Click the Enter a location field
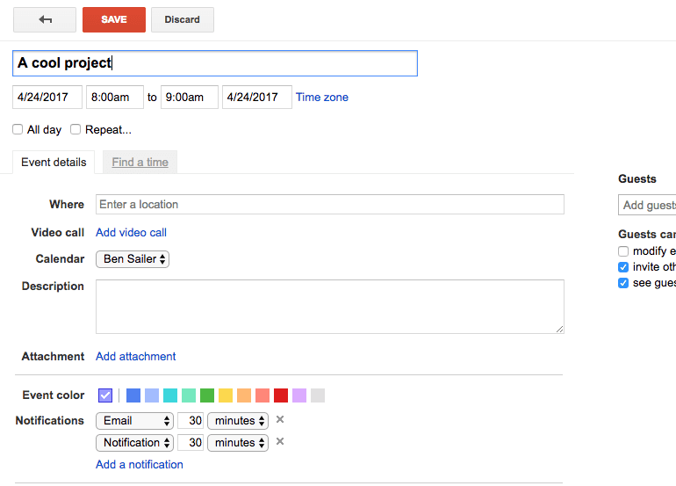Screen dimensions: 676x486 (x=329, y=205)
